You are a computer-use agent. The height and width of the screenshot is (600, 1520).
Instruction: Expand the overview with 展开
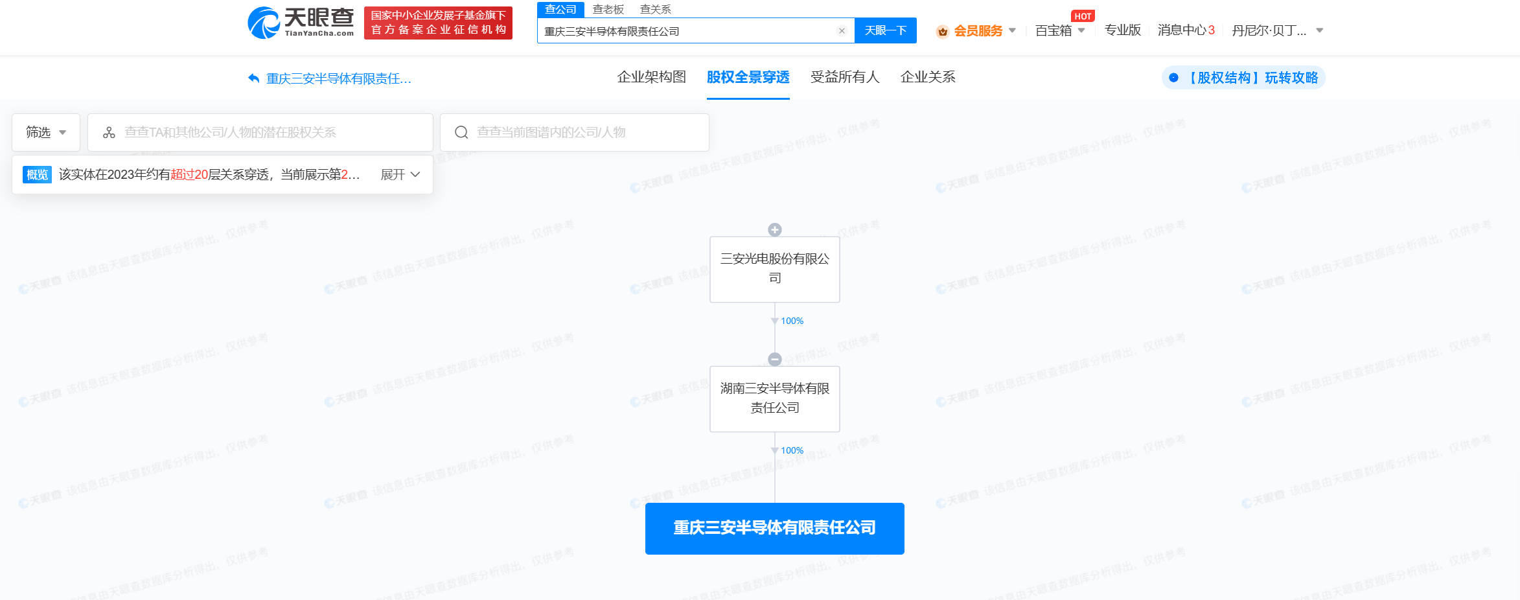[x=400, y=175]
